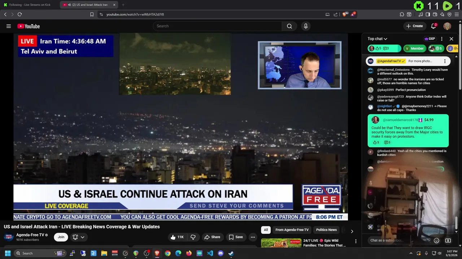
Task: Toggle the browser sidebar panel icon
Action: pos(428,14)
